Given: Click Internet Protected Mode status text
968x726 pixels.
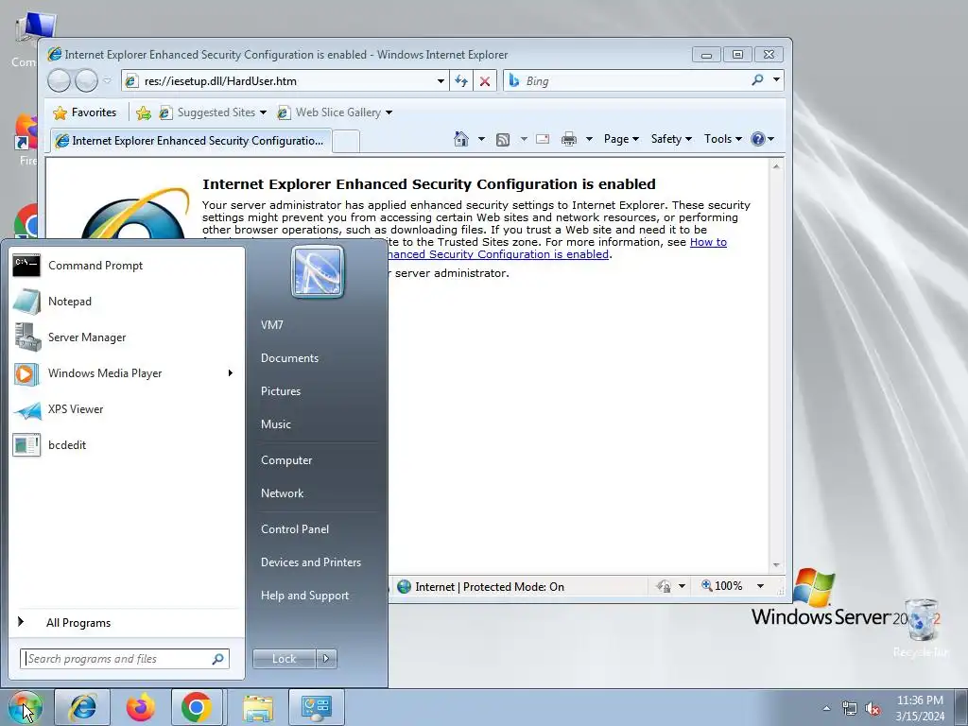Looking at the screenshot, I should (x=490, y=586).
